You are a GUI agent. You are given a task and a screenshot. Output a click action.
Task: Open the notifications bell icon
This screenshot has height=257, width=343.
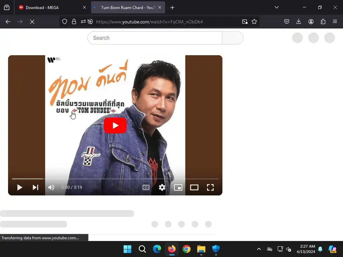[320, 249]
